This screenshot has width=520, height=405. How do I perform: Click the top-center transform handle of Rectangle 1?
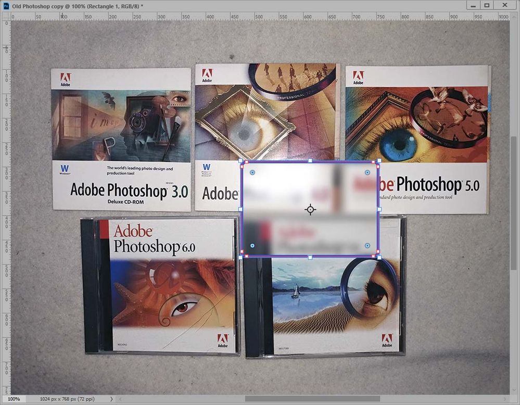pyautogui.click(x=310, y=161)
